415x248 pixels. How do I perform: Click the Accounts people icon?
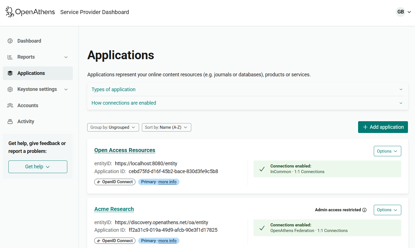click(x=10, y=105)
